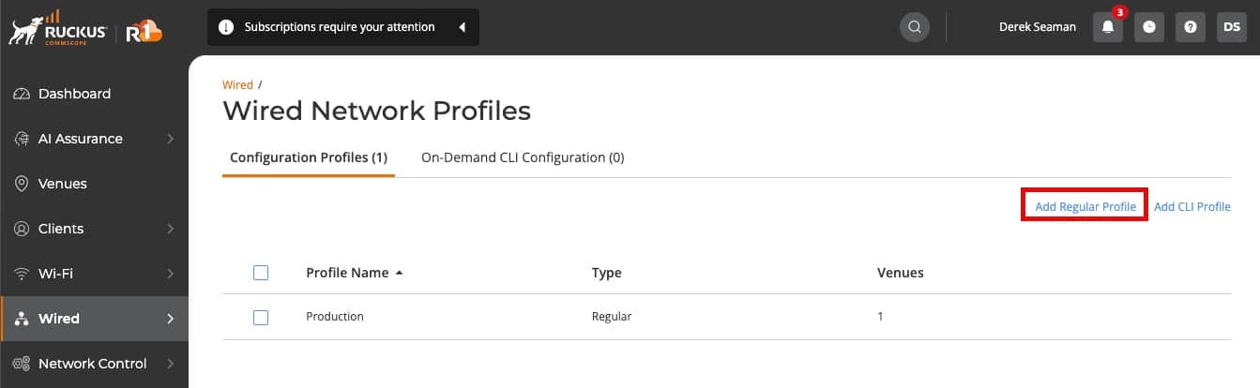Click the Wi-Fi signal icon in sidebar
1260x388 pixels.
click(x=22, y=274)
